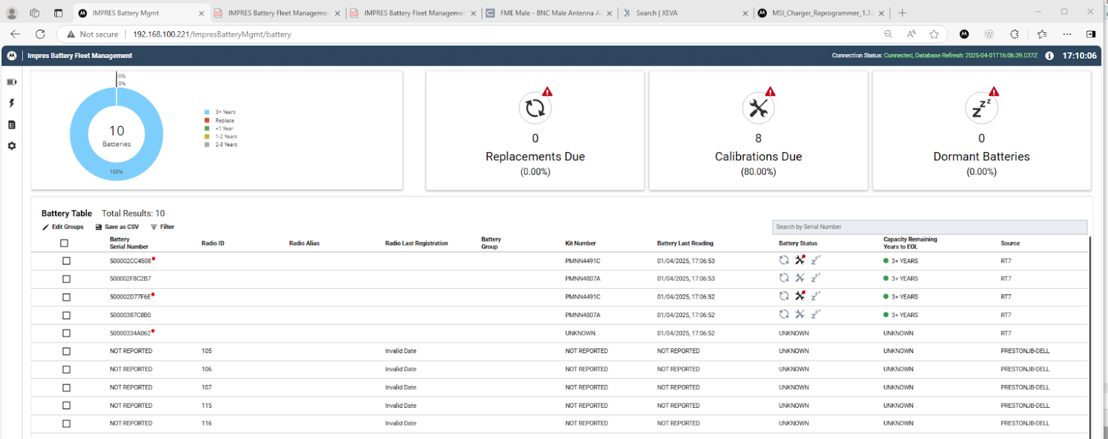Select the row checkbox for Radio ID 107
The image size is (1108, 439).
pos(66,388)
